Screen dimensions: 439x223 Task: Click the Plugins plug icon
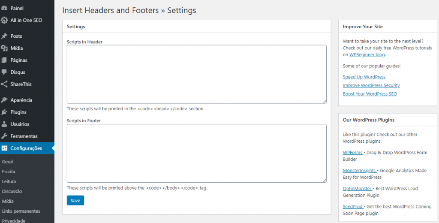tap(4, 112)
